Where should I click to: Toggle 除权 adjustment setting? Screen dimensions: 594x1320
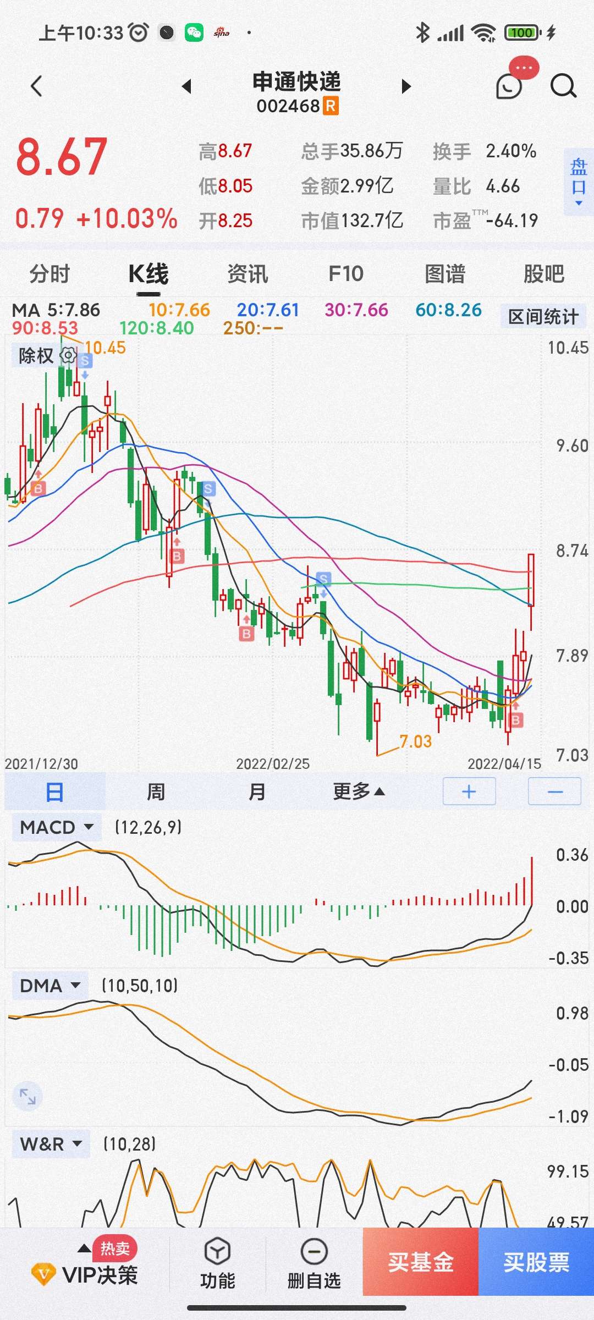36,355
